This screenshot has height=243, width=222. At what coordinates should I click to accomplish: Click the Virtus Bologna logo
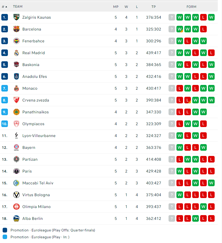pyautogui.click(x=16, y=195)
